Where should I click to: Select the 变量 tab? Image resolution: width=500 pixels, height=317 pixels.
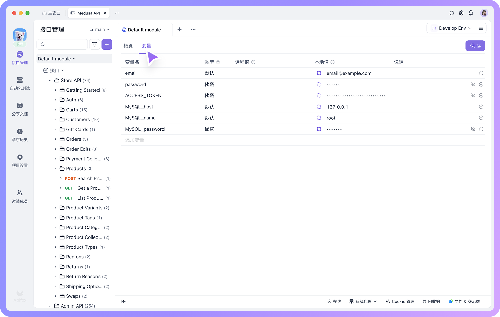click(146, 46)
